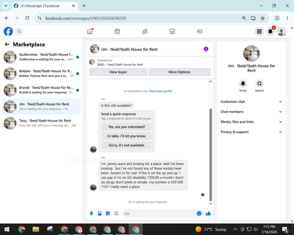Open Facebook search magnifier icon
The height and width of the screenshot is (235, 294).
click(x=19, y=31)
